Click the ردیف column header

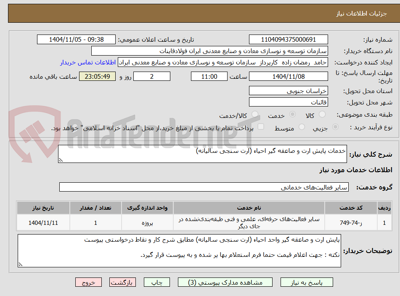coord(384,208)
